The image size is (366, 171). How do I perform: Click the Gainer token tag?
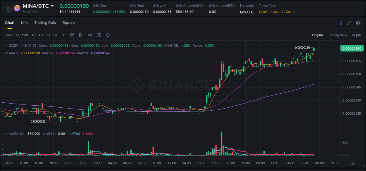click(x=290, y=12)
